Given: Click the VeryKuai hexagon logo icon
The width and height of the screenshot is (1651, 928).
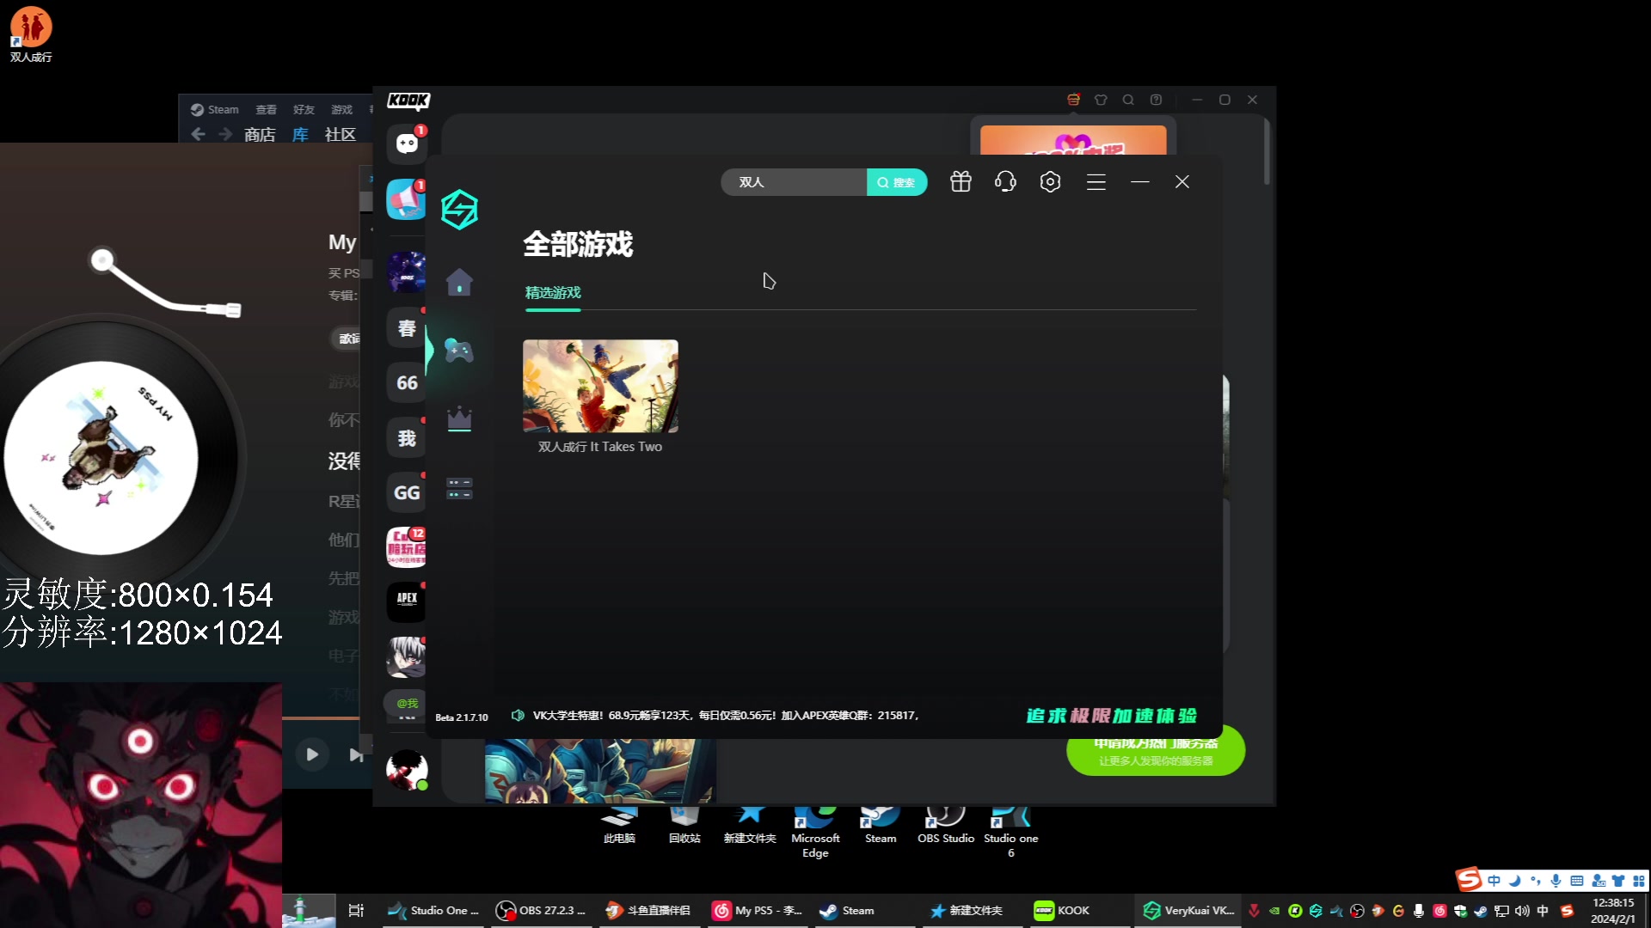Looking at the screenshot, I should coord(459,210).
